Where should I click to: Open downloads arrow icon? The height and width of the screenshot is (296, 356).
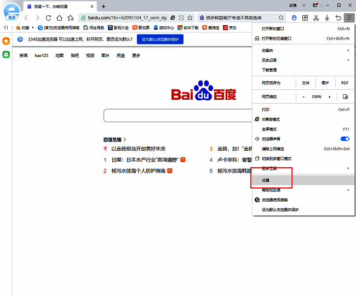point(327,18)
